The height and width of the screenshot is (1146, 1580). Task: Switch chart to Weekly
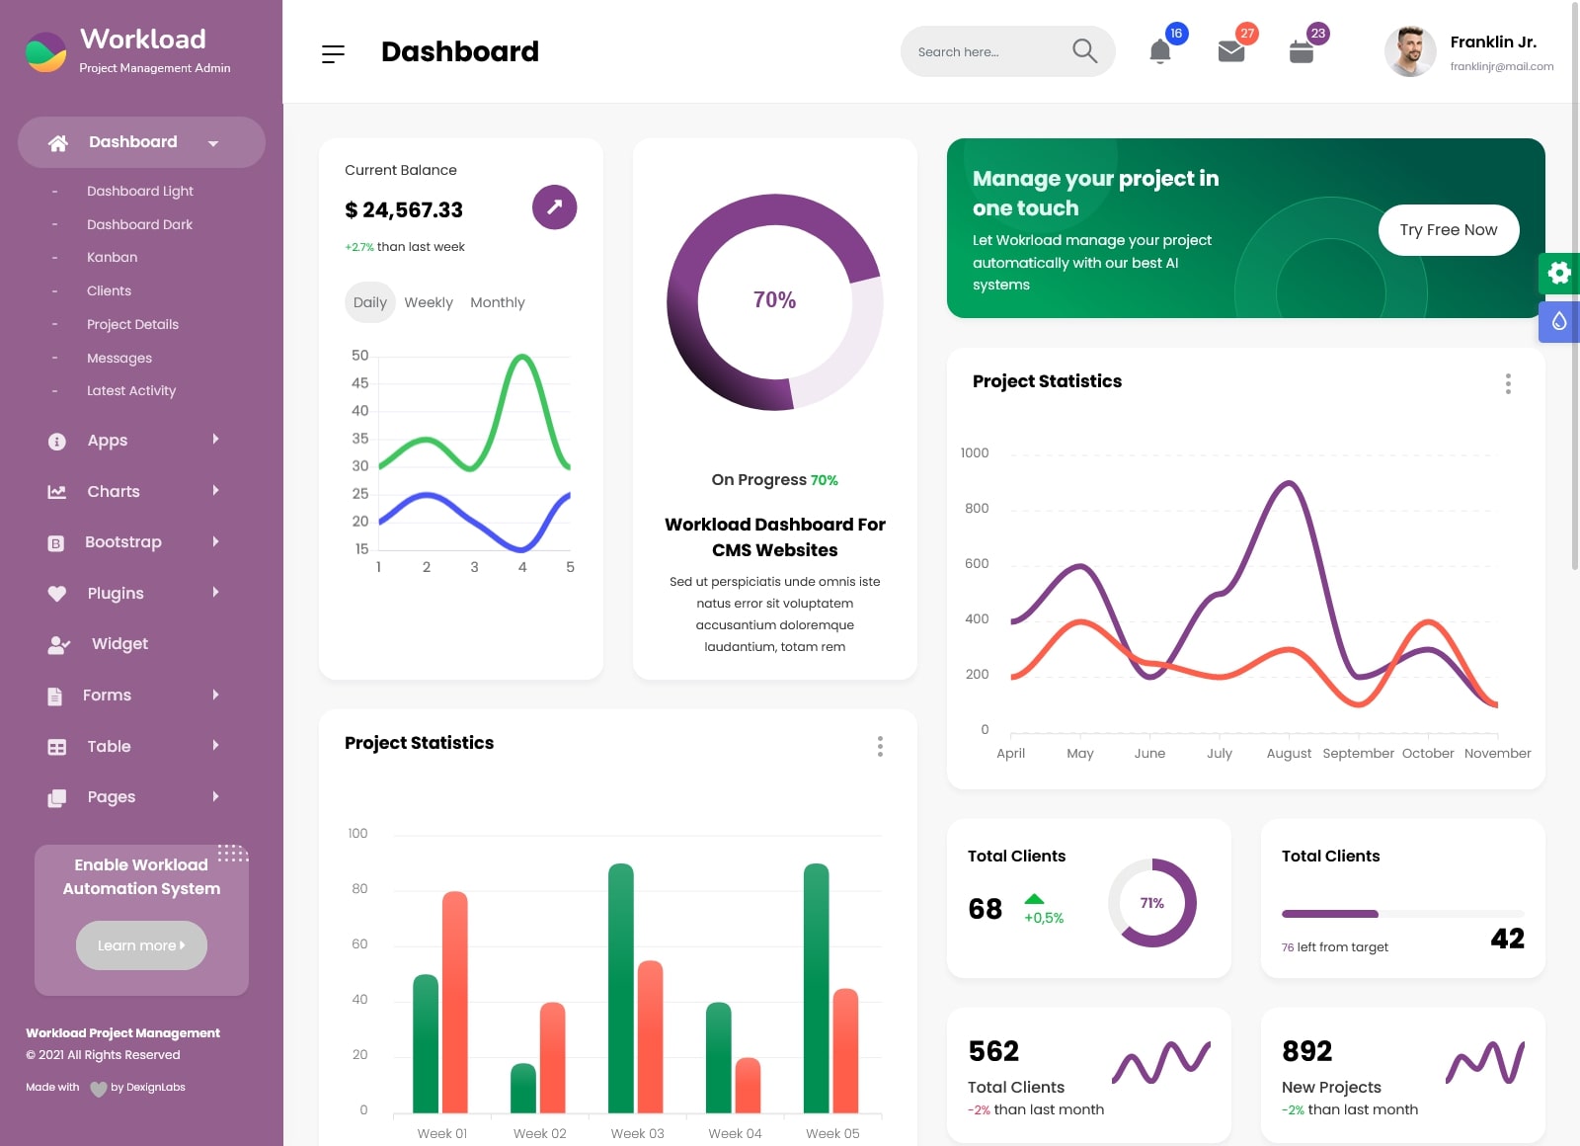tap(429, 302)
